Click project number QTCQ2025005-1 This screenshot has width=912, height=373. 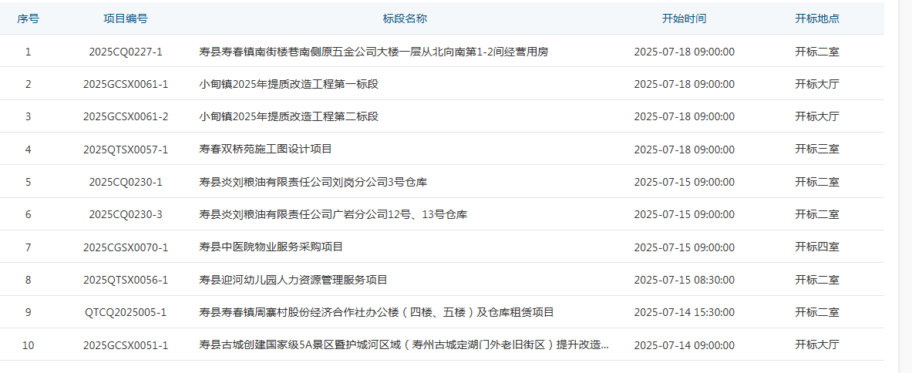click(x=126, y=312)
